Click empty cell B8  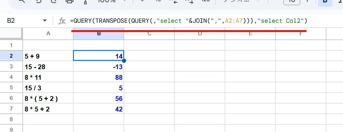point(99,119)
